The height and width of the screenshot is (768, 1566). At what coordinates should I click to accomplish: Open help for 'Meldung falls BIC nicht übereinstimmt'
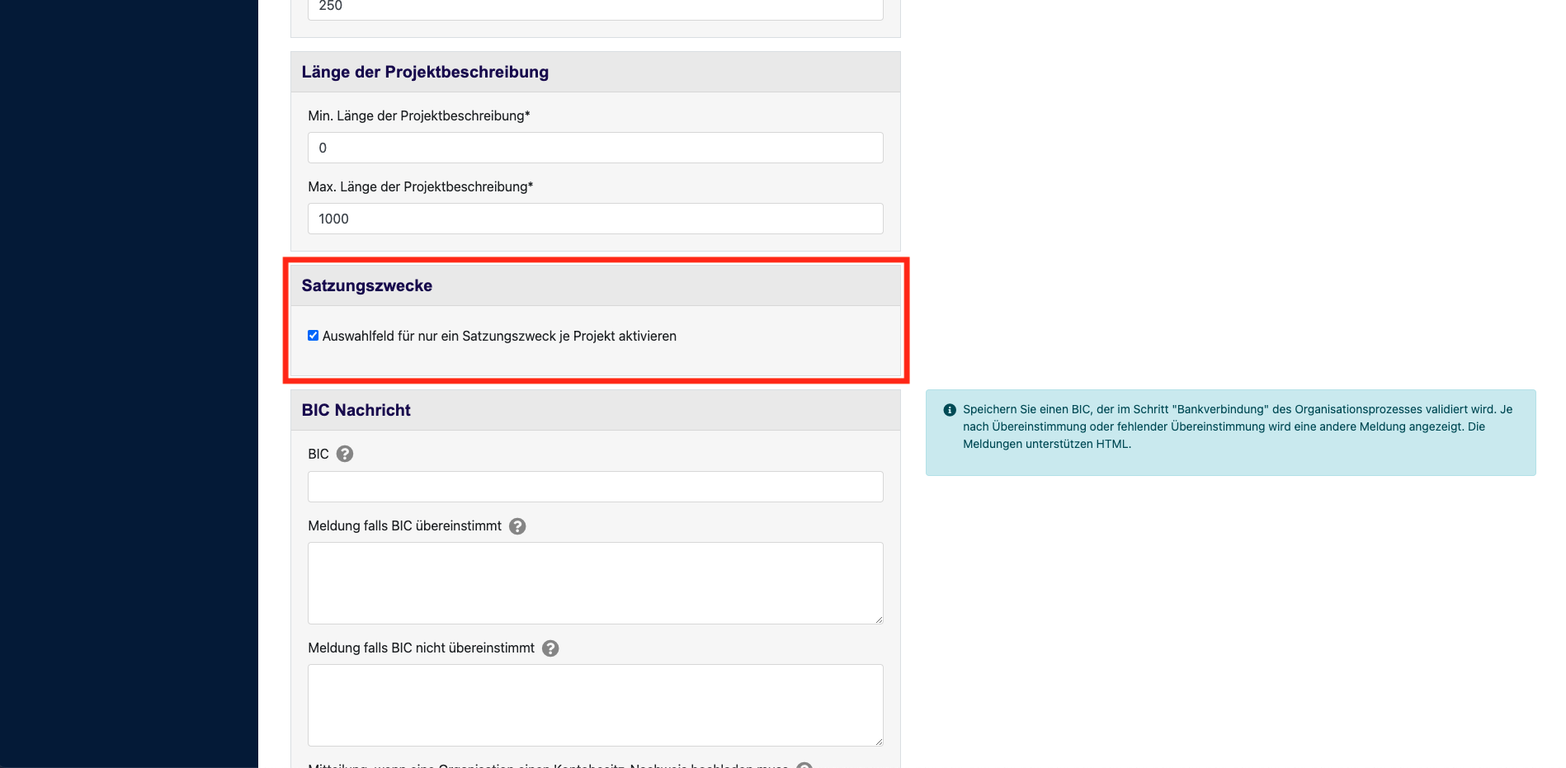(x=550, y=648)
